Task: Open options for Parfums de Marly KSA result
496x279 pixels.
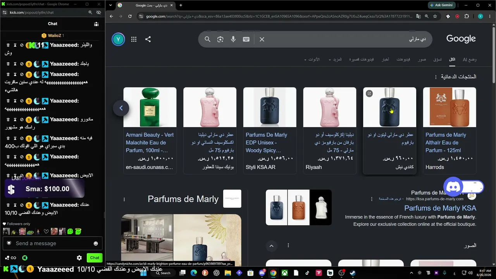Action: tap(372, 199)
